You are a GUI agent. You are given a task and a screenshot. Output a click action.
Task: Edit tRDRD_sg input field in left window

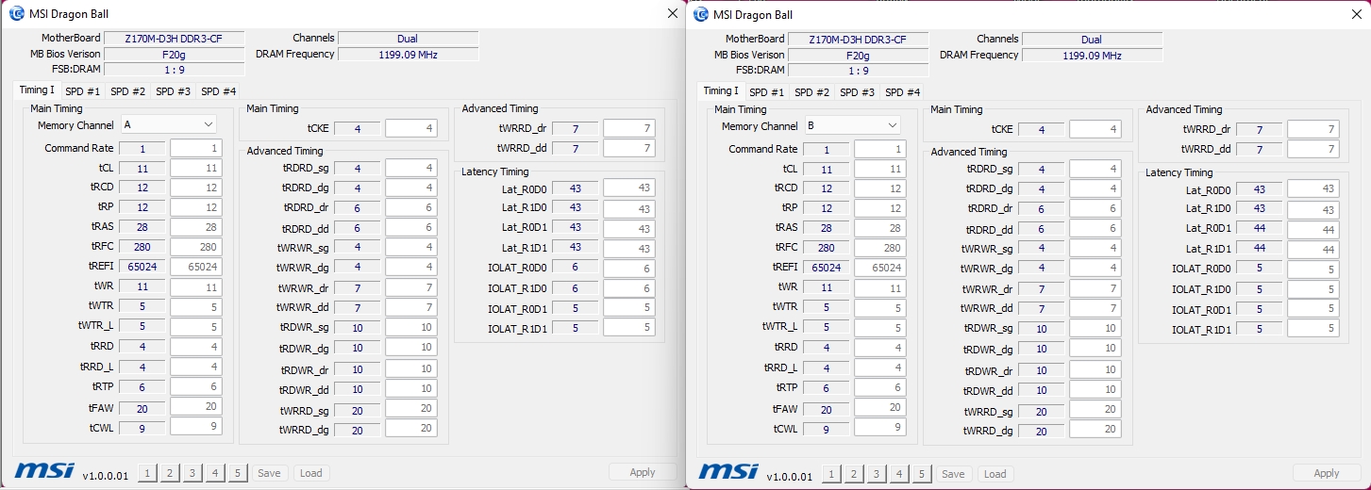coord(411,168)
